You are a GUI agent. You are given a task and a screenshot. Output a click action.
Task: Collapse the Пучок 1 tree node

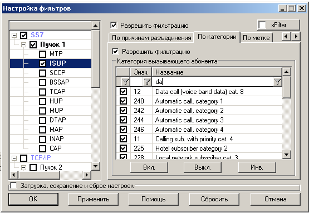click(x=23, y=45)
